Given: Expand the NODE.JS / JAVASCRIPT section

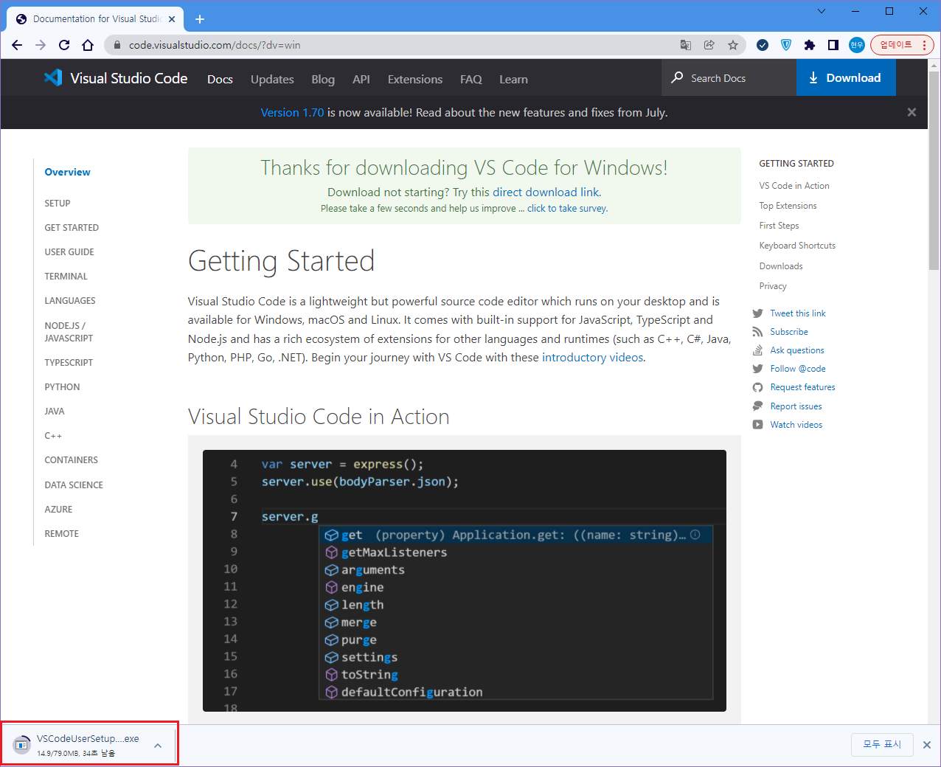Looking at the screenshot, I should [69, 332].
